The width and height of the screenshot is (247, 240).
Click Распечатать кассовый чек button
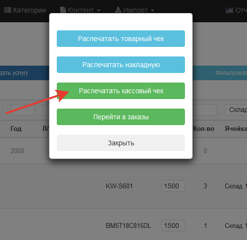[x=121, y=91]
